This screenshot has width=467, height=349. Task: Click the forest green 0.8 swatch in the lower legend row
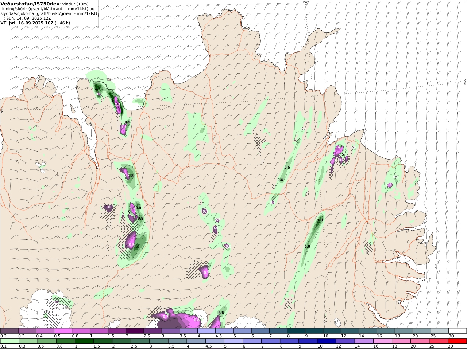coord(65,341)
